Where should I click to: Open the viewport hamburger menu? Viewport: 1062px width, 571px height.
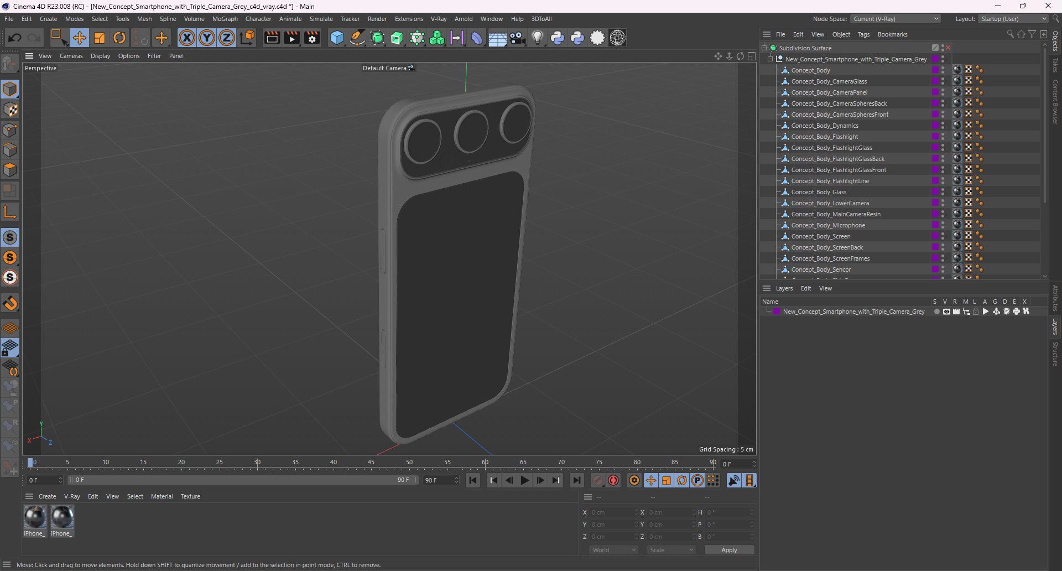point(29,56)
